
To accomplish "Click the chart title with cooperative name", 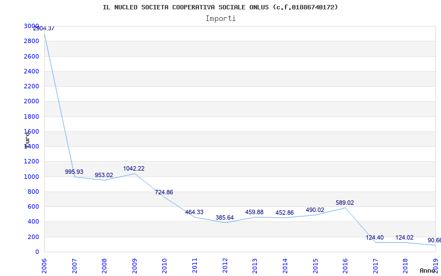I will pos(220,7).
